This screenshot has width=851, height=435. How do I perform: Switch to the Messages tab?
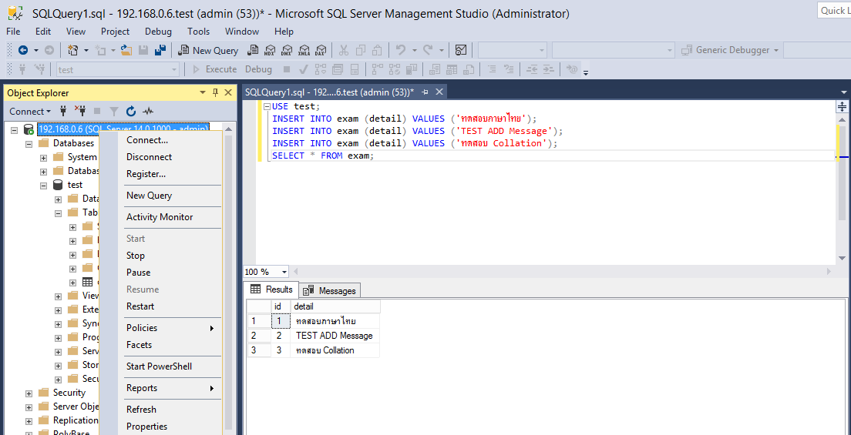pyautogui.click(x=331, y=291)
